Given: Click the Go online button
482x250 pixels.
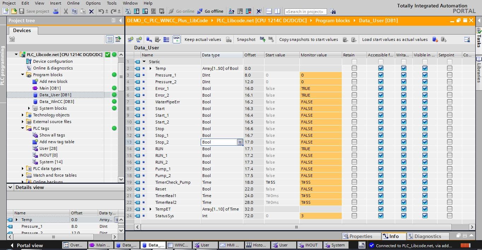Looking at the screenshot, I should click(x=182, y=11).
